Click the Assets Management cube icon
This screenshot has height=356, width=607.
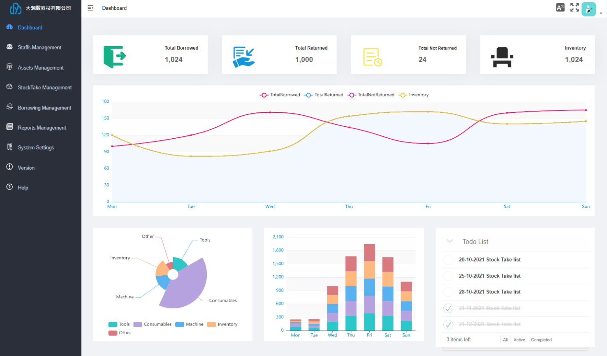click(x=9, y=67)
